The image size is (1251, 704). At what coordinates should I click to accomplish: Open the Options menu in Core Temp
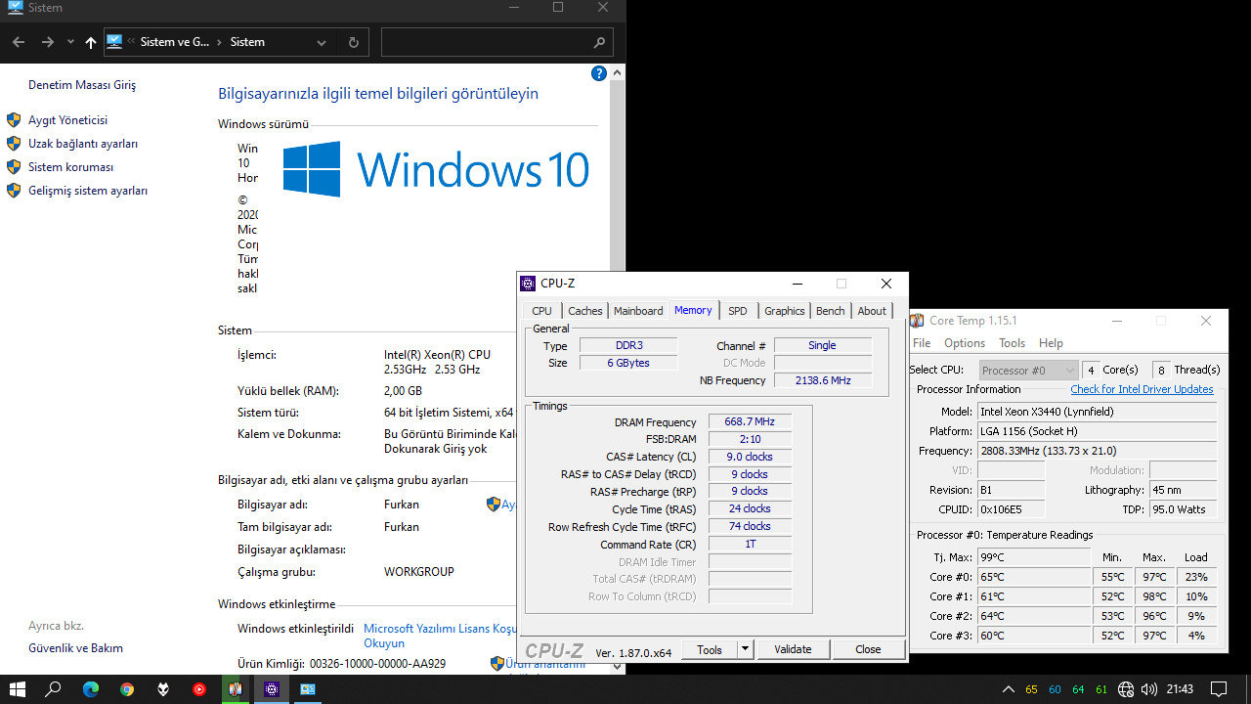(964, 343)
